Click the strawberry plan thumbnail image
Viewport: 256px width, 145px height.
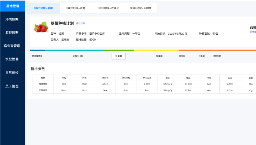41,27
